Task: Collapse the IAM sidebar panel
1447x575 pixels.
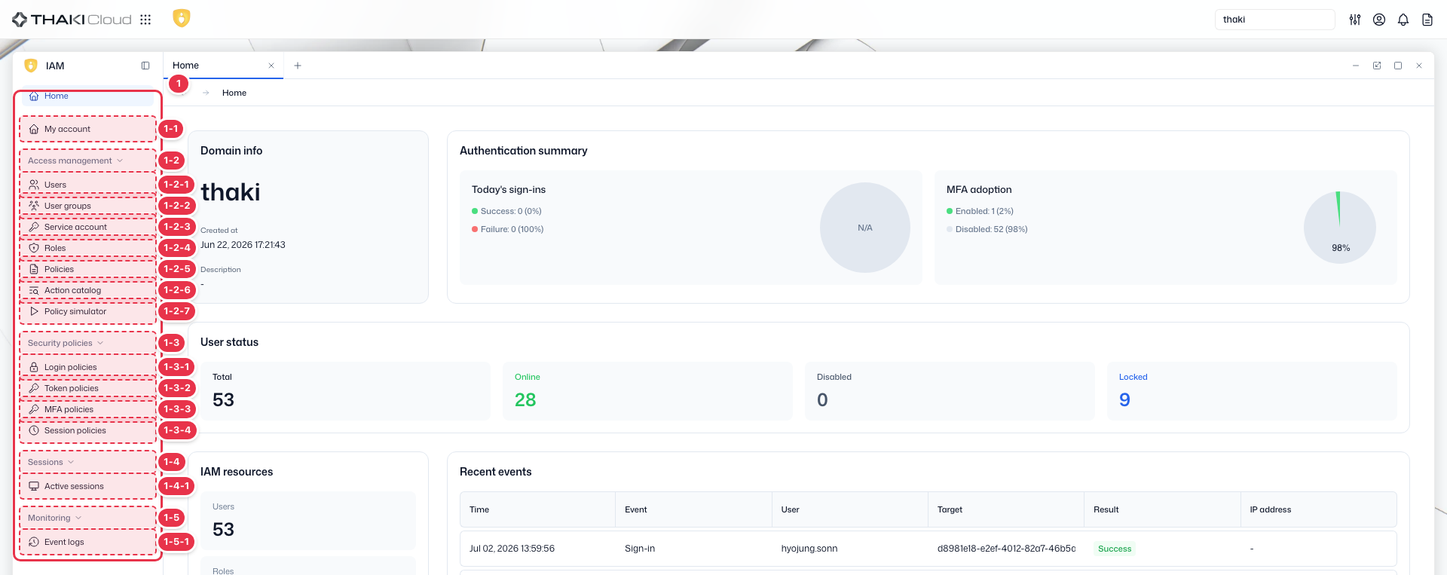Action: coord(145,66)
